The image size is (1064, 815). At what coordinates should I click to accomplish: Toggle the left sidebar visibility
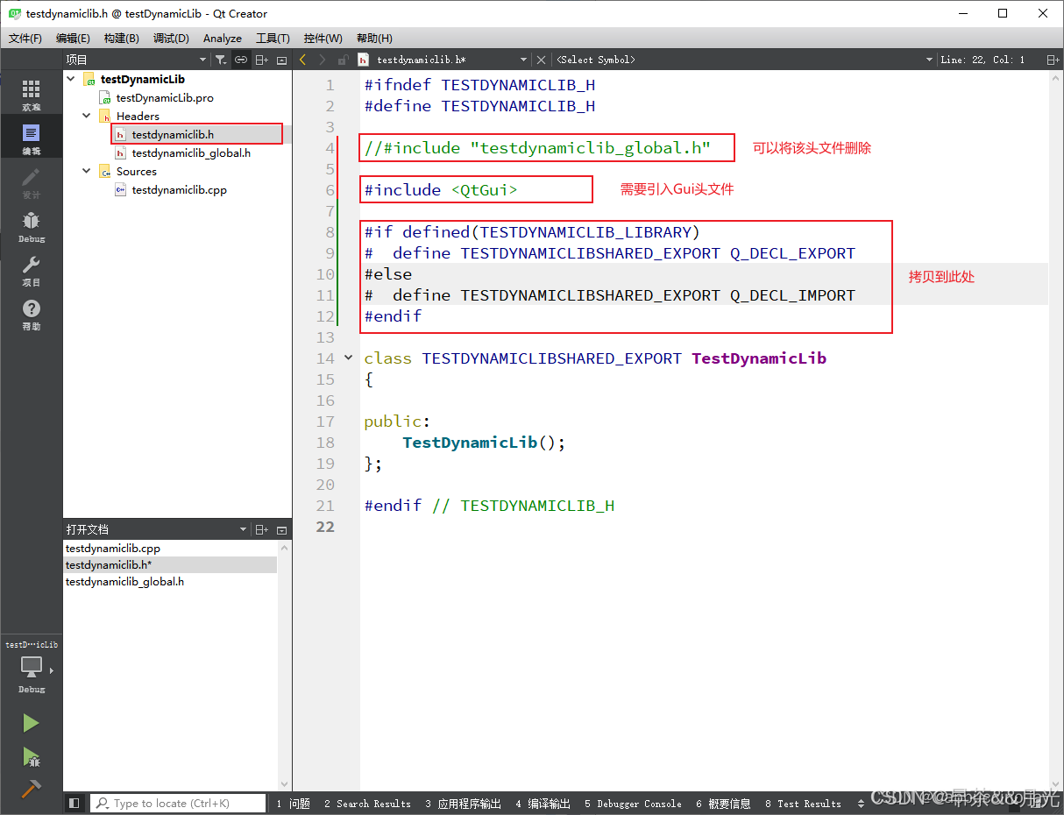click(74, 803)
